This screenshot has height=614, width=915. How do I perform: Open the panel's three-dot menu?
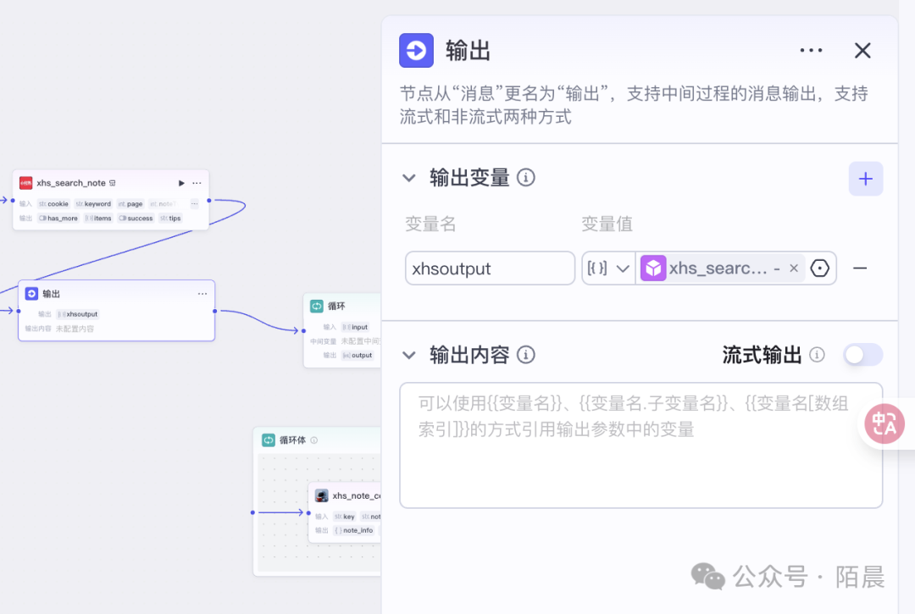click(811, 51)
